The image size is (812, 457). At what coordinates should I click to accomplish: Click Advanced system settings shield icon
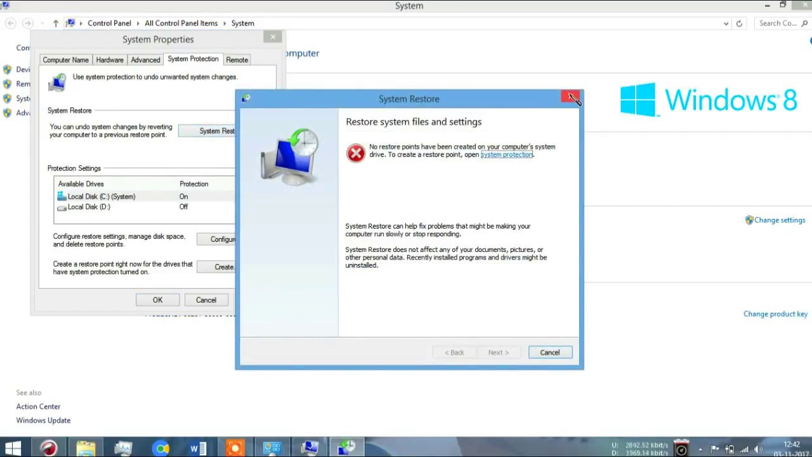click(7, 113)
